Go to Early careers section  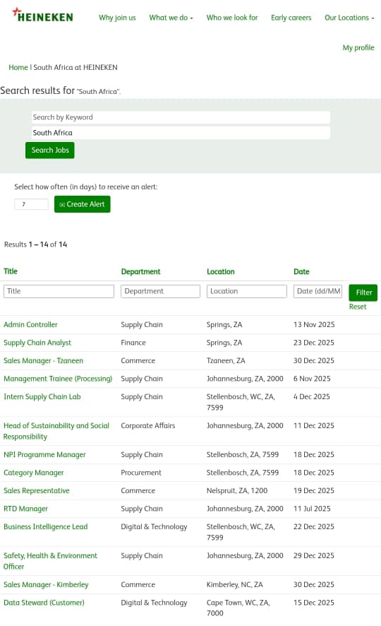(x=291, y=18)
